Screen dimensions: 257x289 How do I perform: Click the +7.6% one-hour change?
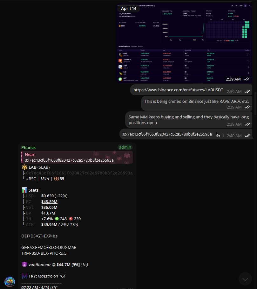point(47,219)
